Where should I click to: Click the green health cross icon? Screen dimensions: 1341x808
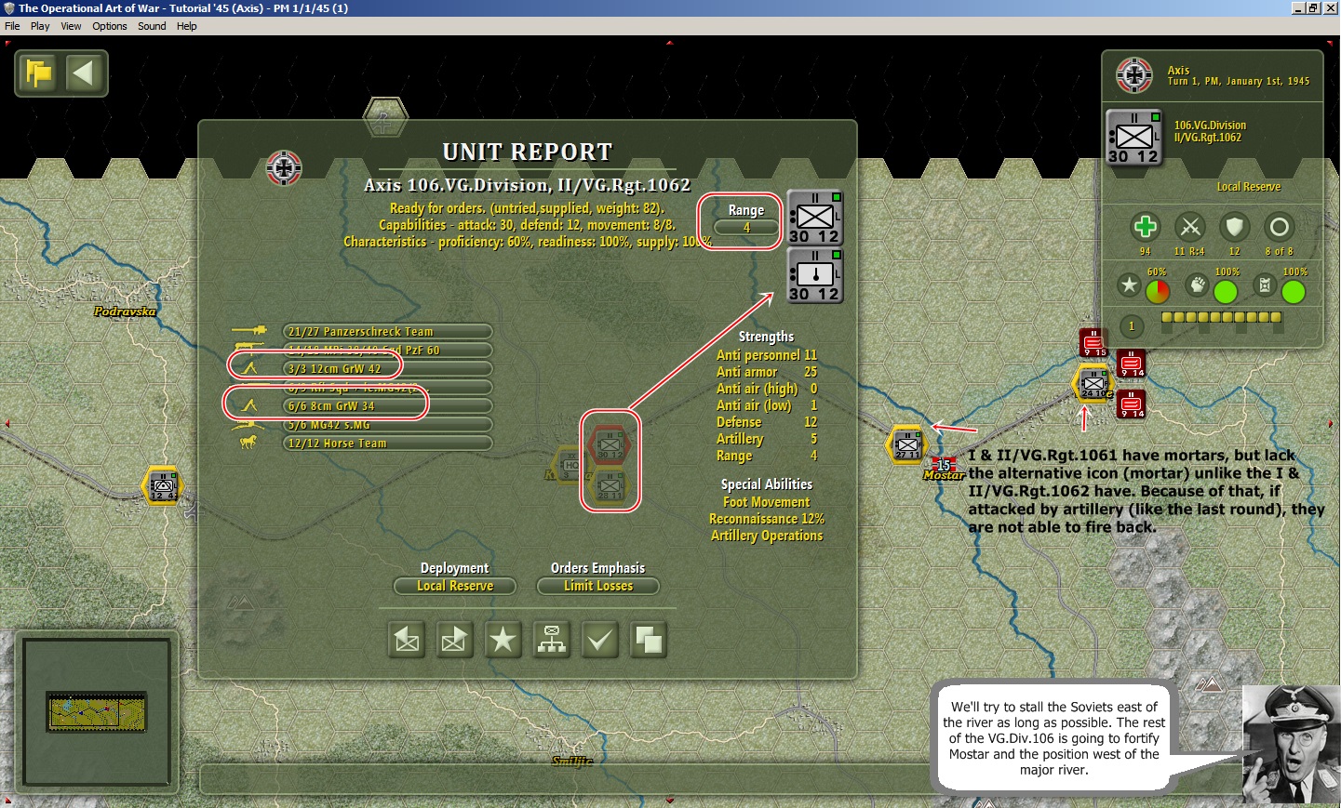point(1146,227)
